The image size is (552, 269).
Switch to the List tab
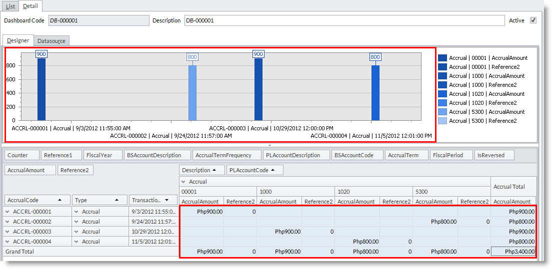[x=10, y=6]
